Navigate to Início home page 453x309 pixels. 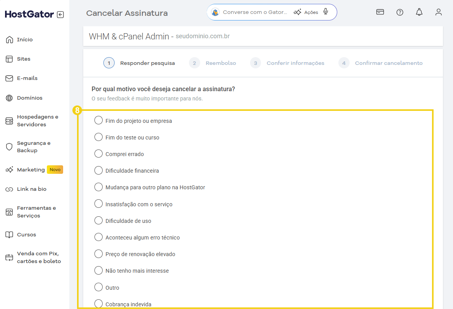[x=25, y=39]
